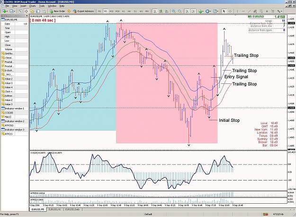Select the Fibonacci retracement tool
The height and width of the screenshot is (217, 296).
261,11
